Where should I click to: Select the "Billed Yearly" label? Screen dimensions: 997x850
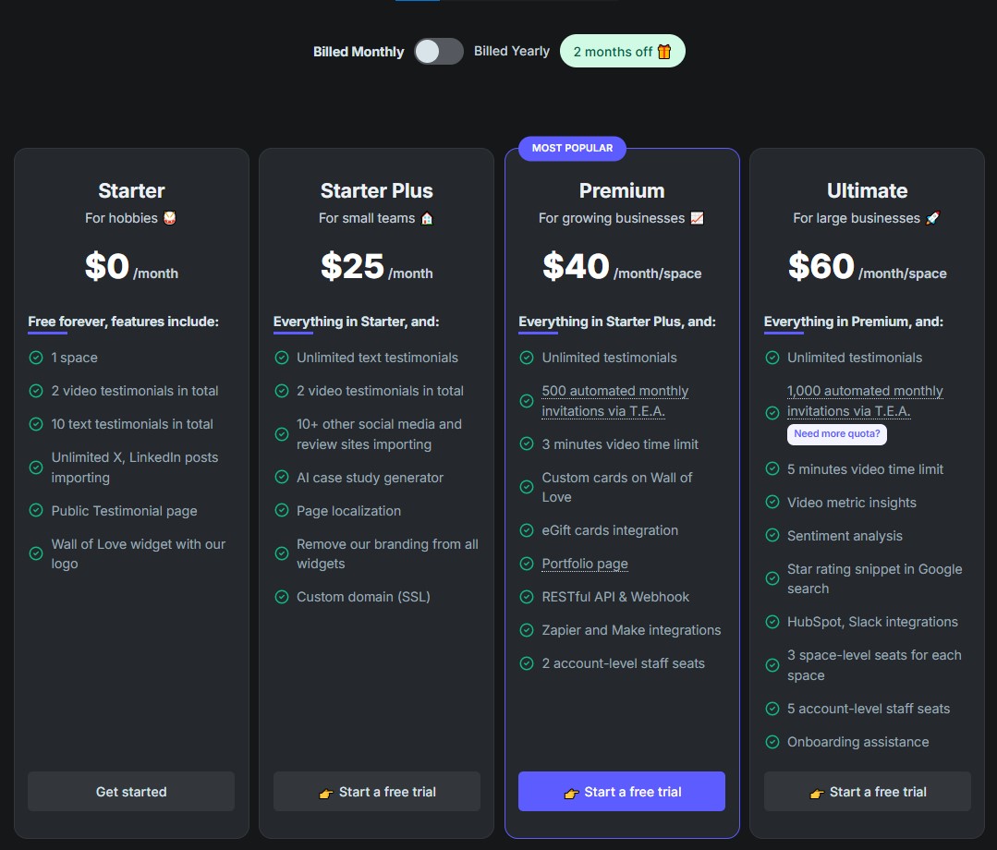point(511,51)
